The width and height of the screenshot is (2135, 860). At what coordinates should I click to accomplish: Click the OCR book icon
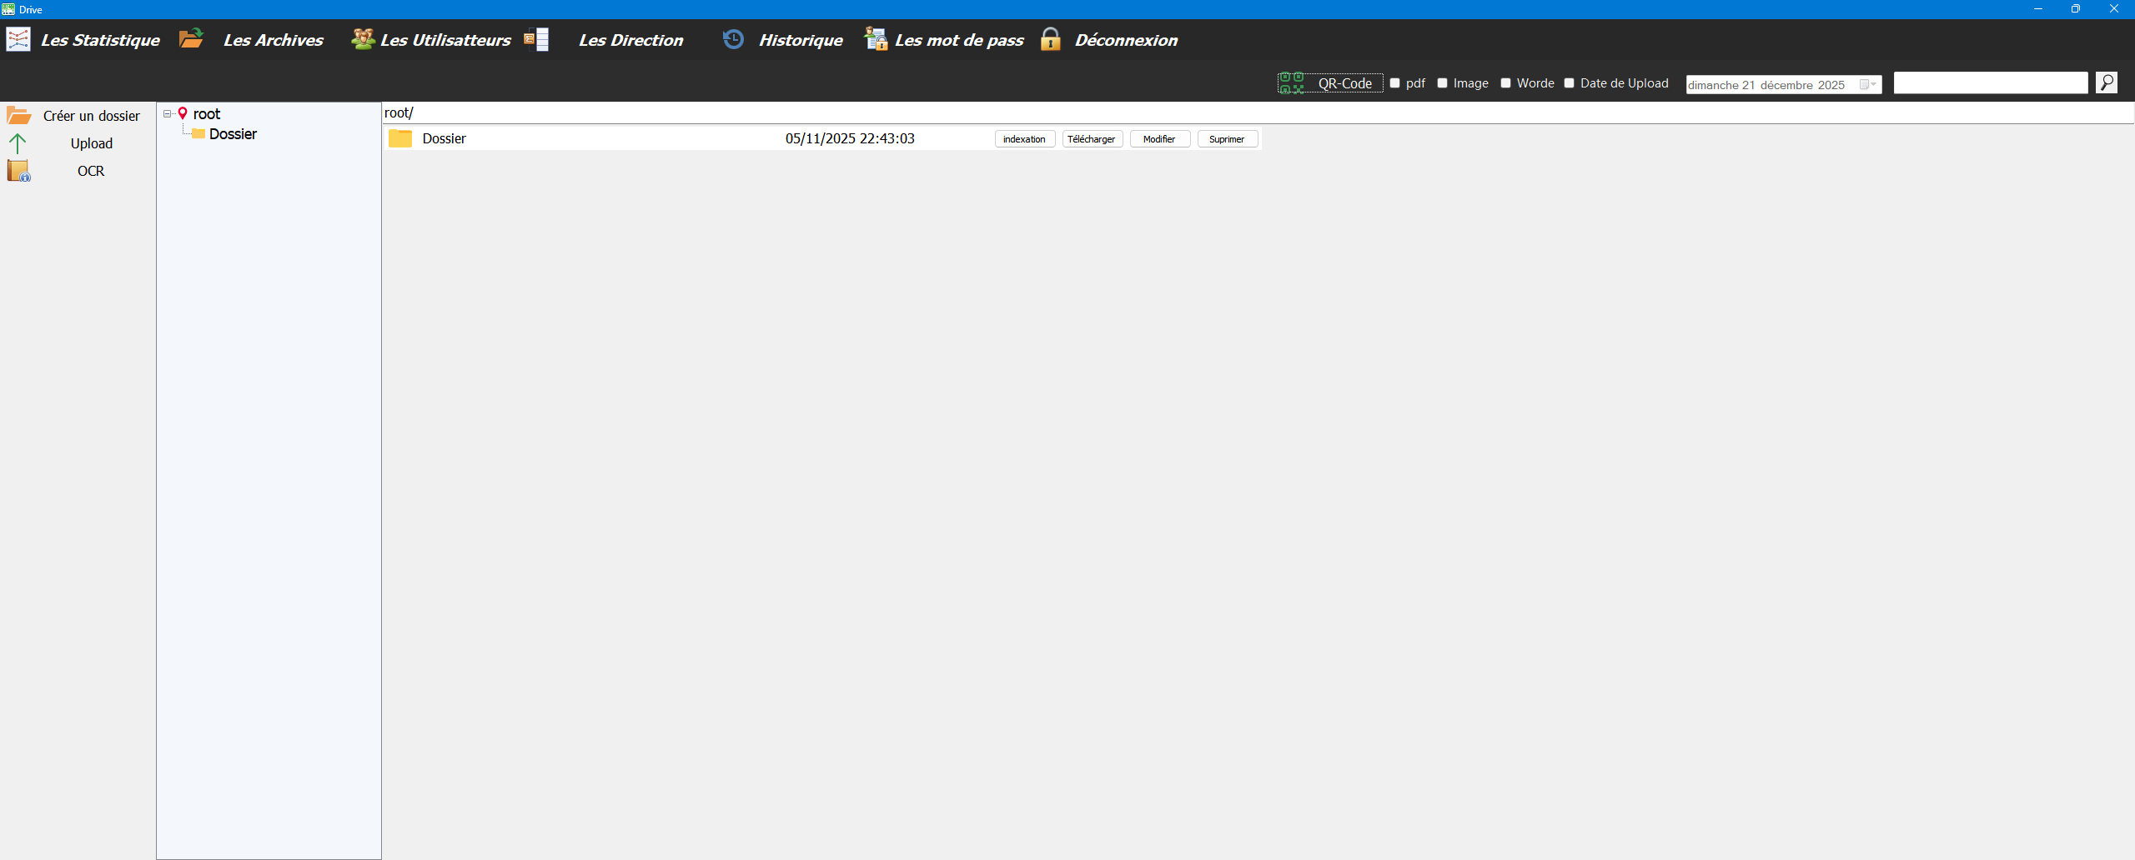coord(18,171)
